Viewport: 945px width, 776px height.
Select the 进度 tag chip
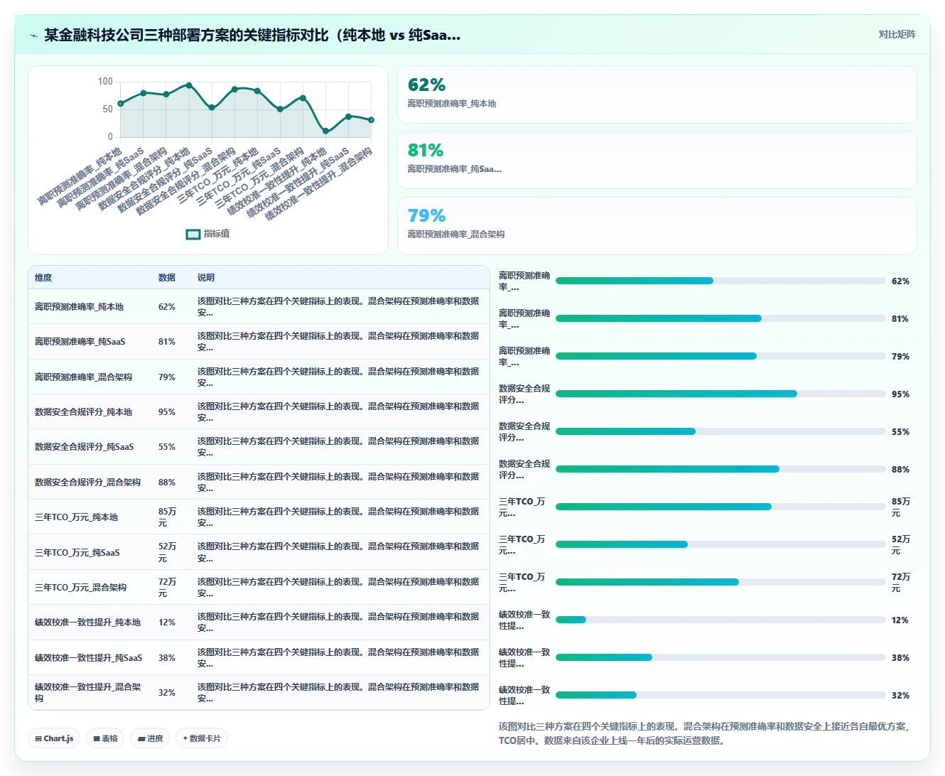click(150, 738)
